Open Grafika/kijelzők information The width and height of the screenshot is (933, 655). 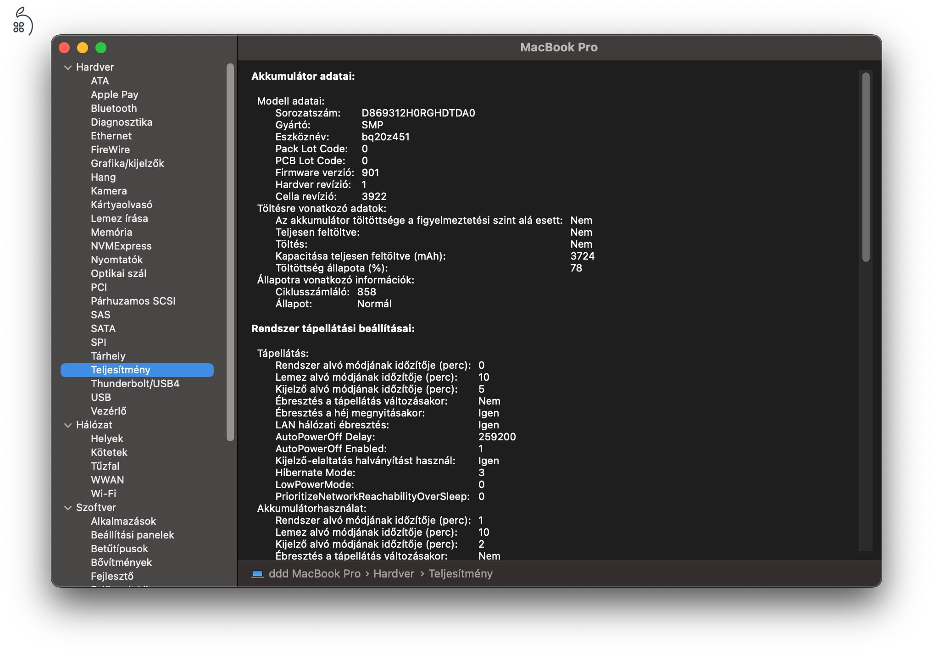tap(128, 163)
